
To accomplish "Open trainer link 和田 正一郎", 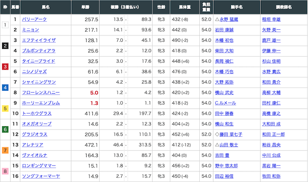I will click(x=273, y=134).
